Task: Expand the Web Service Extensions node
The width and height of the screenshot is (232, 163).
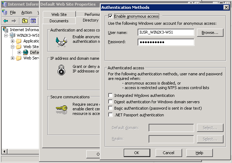Action: click(13, 58)
